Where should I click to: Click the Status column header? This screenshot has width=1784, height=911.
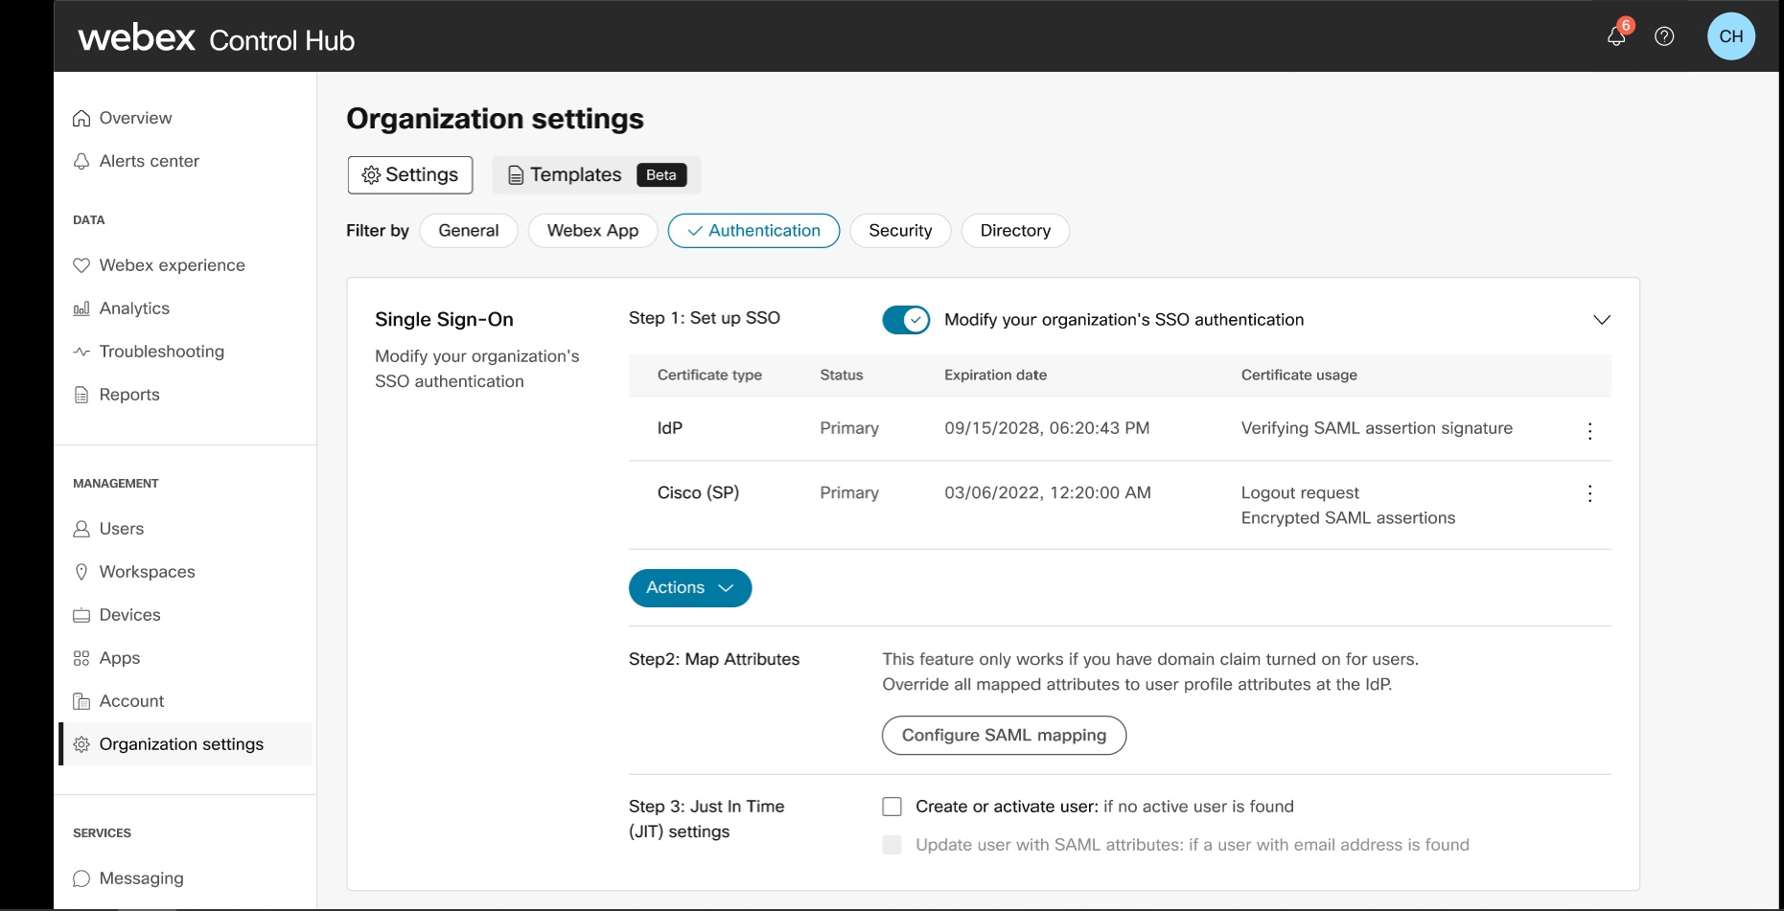[842, 376]
